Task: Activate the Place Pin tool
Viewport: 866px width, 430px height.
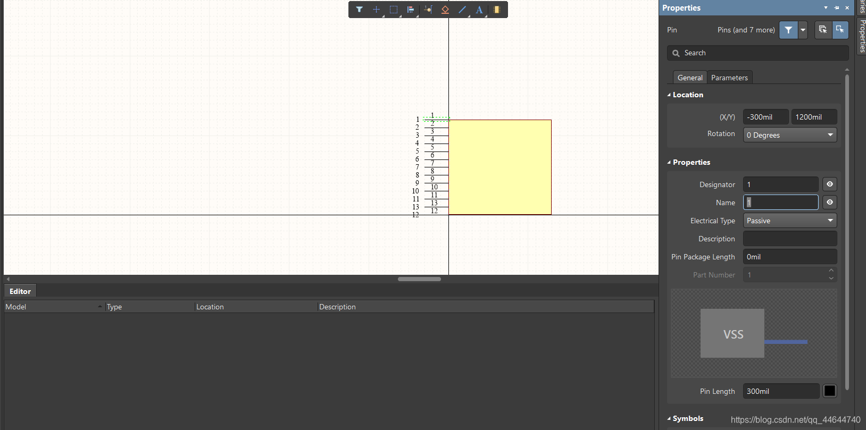Action: [428, 10]
